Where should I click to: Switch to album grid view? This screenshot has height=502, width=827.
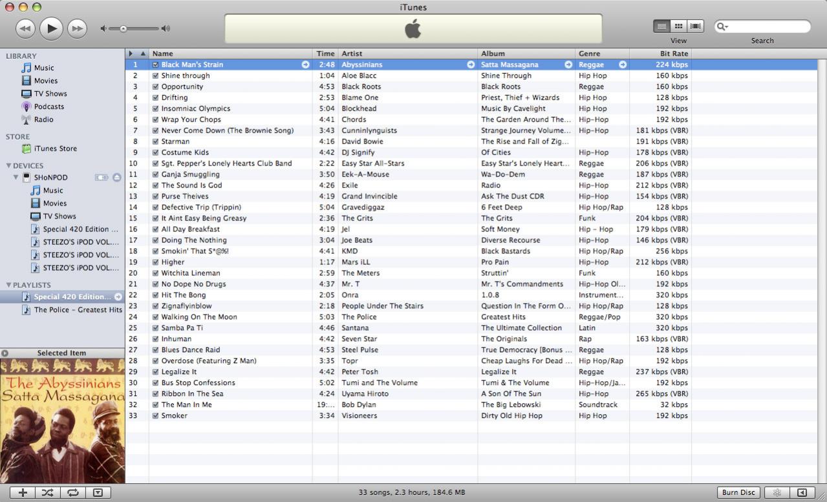click(x=678, y=26)
